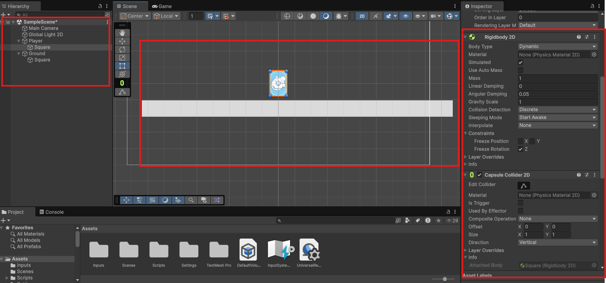The image size is (606, 283).
Task: Collapse the Constraints section
Action: tap(465, 133)
